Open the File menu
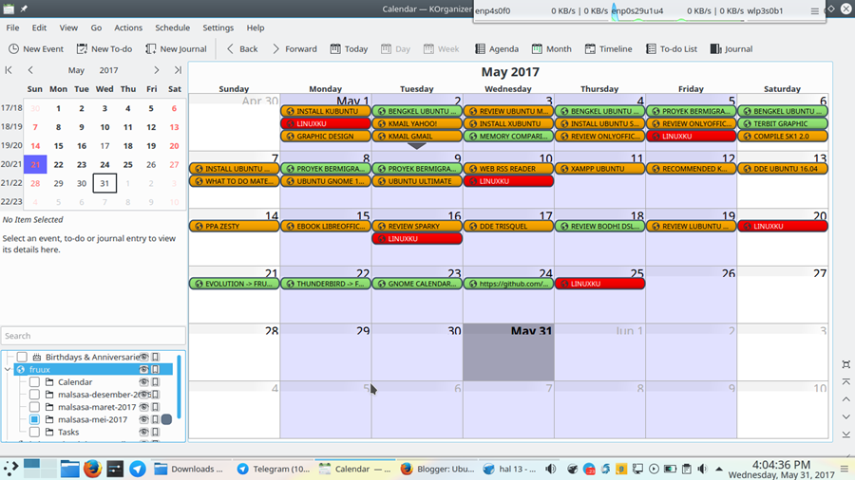This screenshot has width=855, height=480. [12, 28]
